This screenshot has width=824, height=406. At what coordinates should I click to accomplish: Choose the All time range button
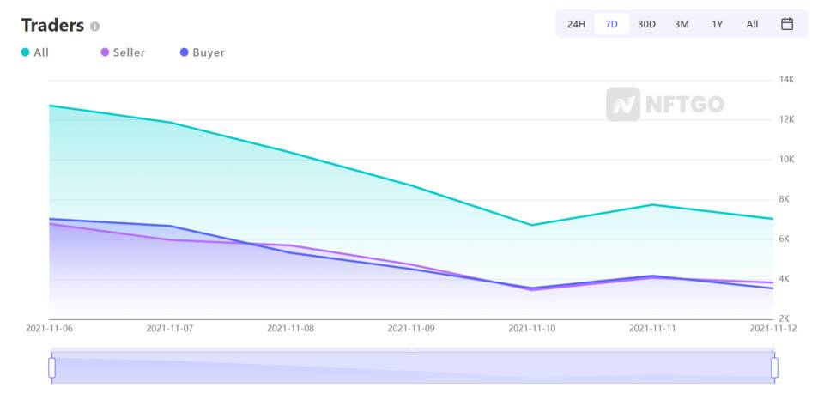[752, 24]
